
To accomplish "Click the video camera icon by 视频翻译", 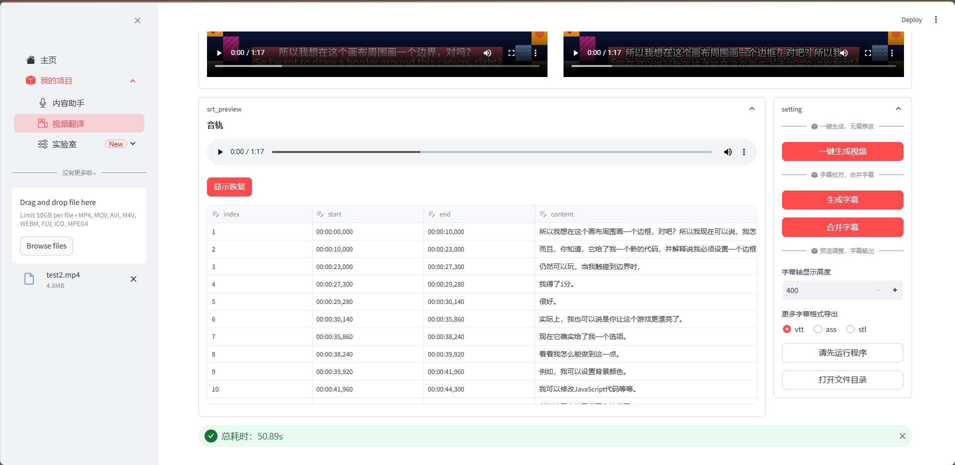I will (x=43, y=123).
